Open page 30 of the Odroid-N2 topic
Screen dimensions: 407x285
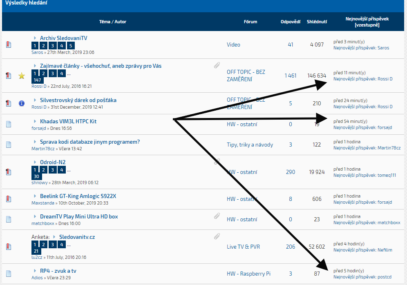pyautogui.click(x=36, y=176)
